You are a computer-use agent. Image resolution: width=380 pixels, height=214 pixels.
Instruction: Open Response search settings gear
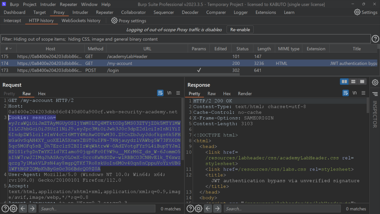199,209
